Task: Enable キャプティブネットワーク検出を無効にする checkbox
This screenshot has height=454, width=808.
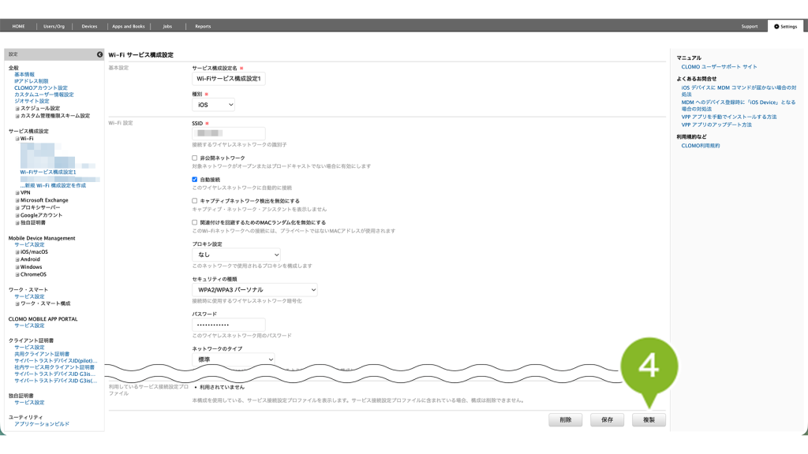Action: pyautogui.click(x=194, y=201)
